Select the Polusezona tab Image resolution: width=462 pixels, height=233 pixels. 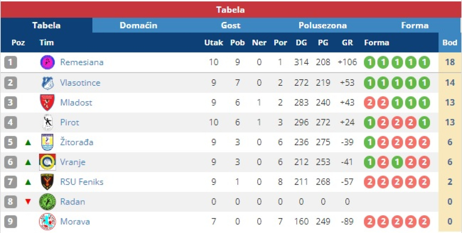click(322, 26)
